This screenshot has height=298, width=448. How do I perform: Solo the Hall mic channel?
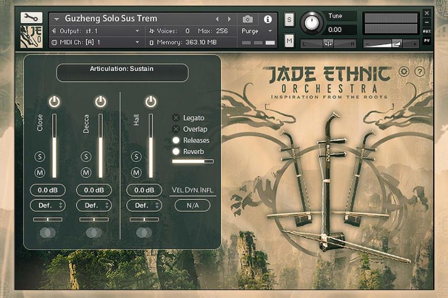tap(136, 156)
